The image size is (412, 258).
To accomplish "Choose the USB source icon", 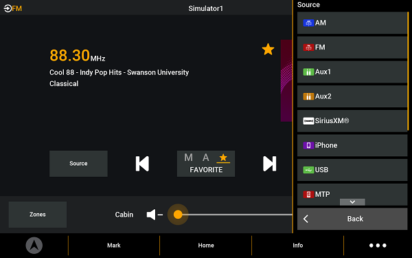I will tap(308, 170).
